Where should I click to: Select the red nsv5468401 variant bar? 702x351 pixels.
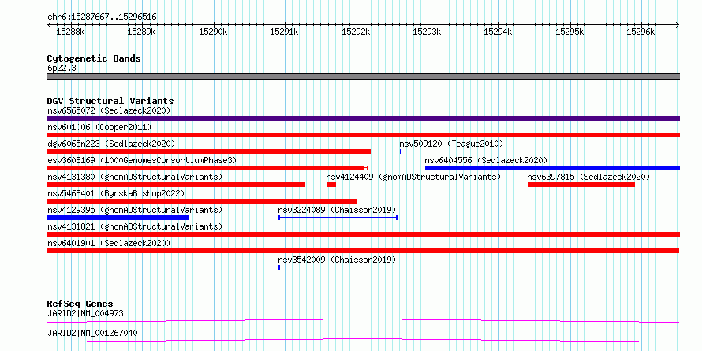[x=202, y=201]
